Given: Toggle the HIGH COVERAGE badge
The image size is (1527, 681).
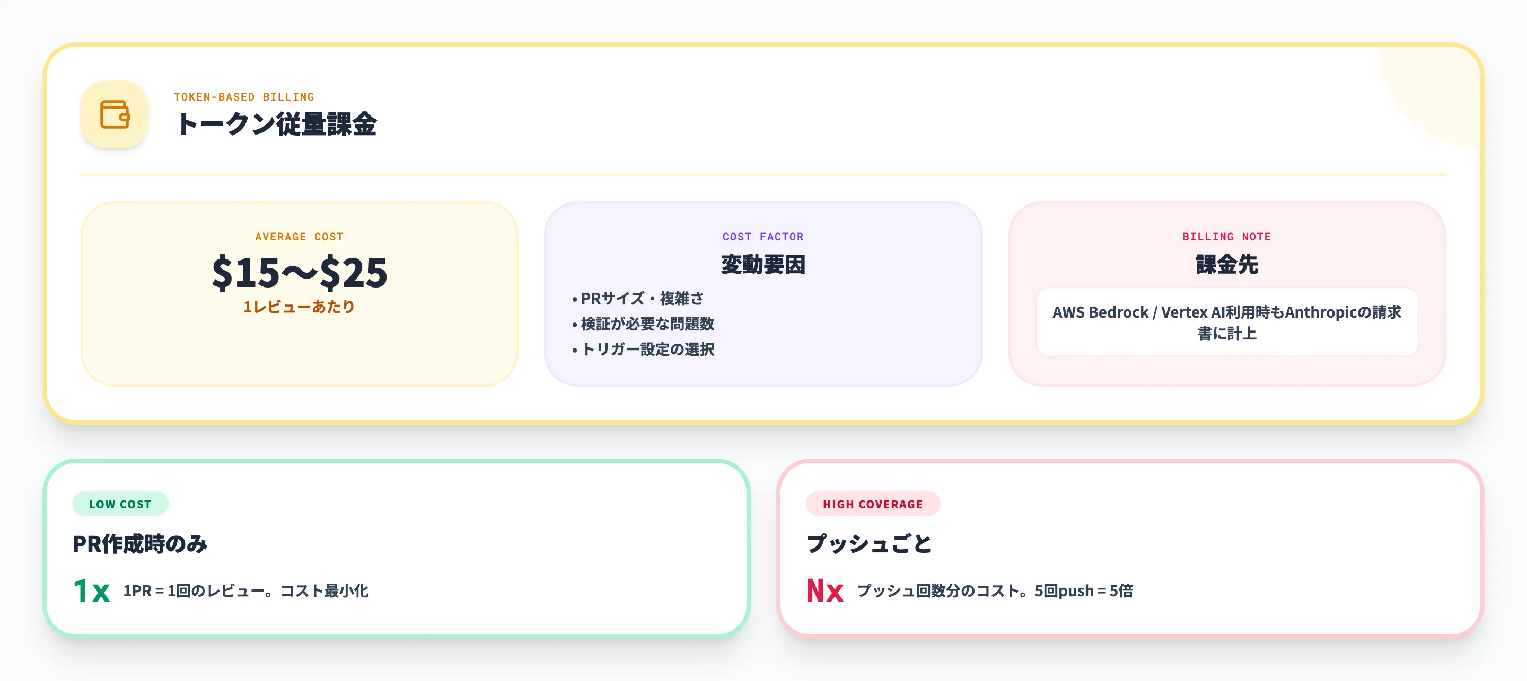Looking at the screenshot, I should click(873, 504).
